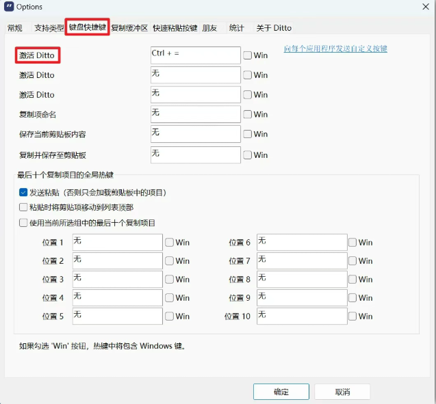Tick the Win box for 位置 8
Image resolution: width=436 pixels, height=404 pixels.
click(352, 280)
